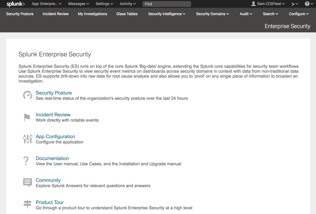
Task: Click the Incident Review flag icon
Action: (27, 117)
